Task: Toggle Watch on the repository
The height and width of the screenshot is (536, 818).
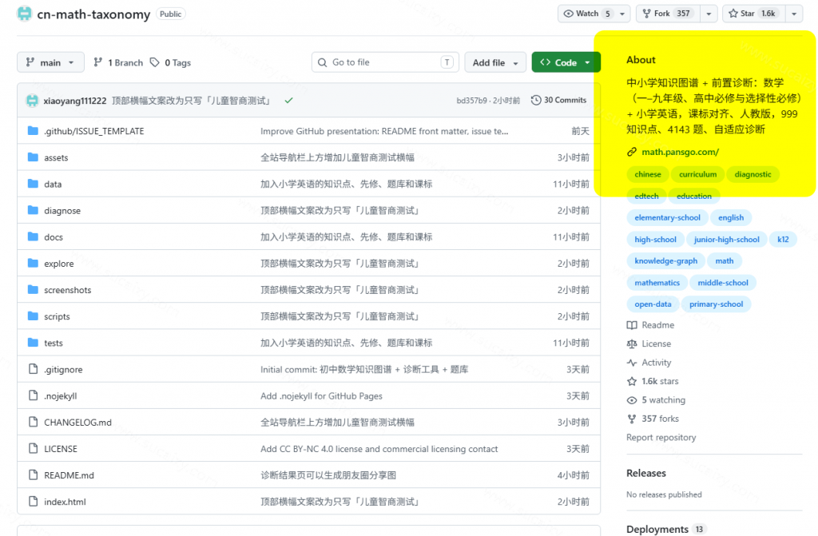Action: pos(588,14)
